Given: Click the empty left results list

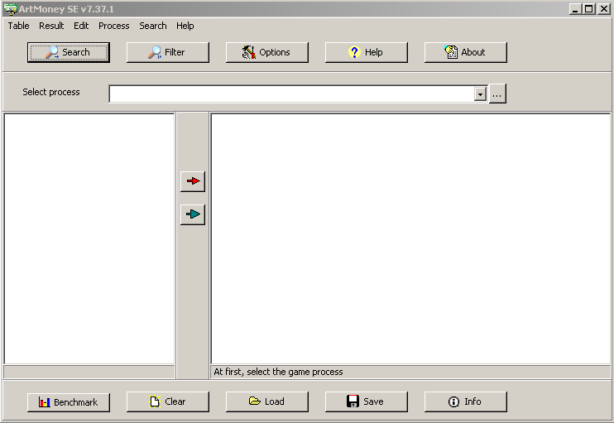Looking at the screenshot, I should [x=89, y=238].
